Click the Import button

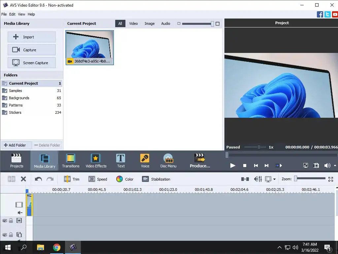point(32,37)
